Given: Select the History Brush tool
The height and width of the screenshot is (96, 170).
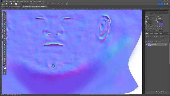Looking at the screenshot, I should pyautogui.click(x=5, y=38).
